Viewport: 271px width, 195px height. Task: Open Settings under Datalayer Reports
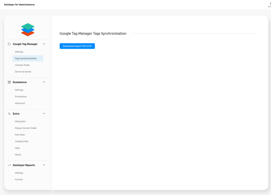(19, 173)
